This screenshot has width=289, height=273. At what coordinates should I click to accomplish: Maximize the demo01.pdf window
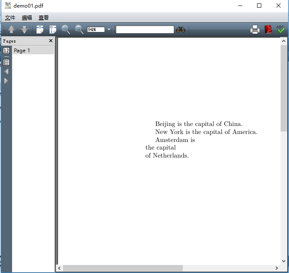(259, 5)
